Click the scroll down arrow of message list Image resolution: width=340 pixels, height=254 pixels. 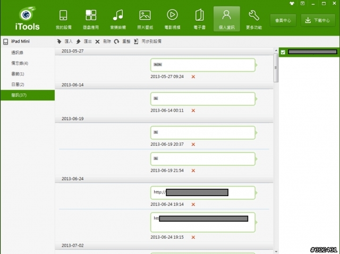point(276,252)
